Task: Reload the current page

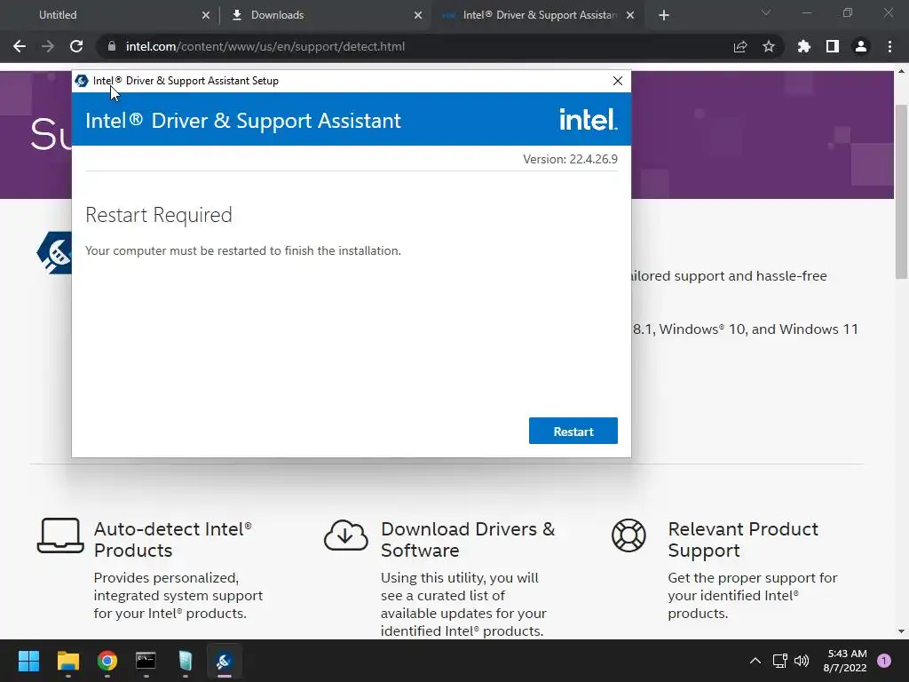Action: 76,46
